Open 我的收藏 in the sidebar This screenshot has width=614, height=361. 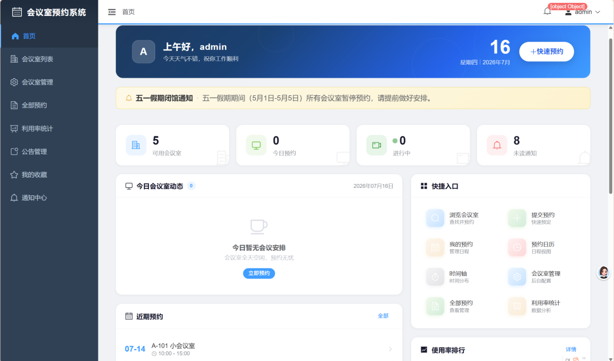click(x=49, y=174)
